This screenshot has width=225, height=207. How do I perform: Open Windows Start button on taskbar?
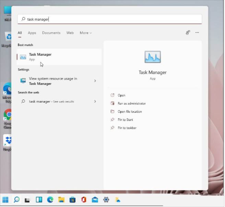pyautogui.click(x=5, y=199)
